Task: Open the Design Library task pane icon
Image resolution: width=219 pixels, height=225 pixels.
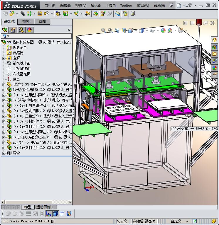Action: pos(215,47)
